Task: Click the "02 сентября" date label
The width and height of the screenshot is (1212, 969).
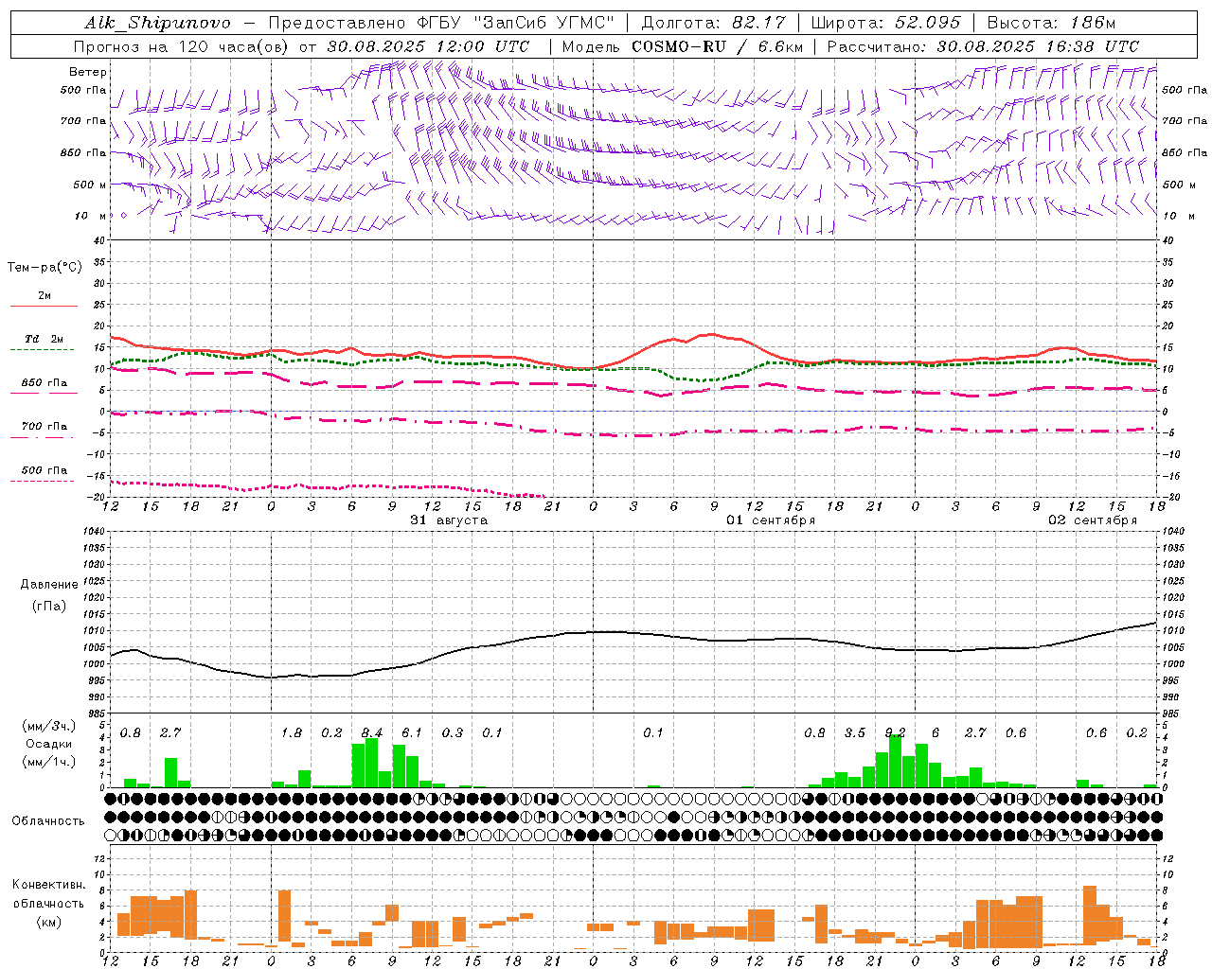Action: (x=1093, y=520)
